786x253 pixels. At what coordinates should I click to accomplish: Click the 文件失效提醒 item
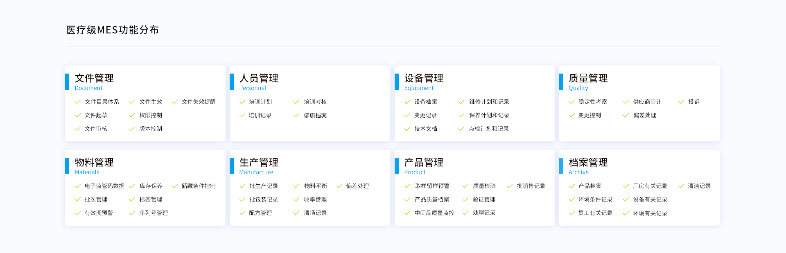(199, 102)
